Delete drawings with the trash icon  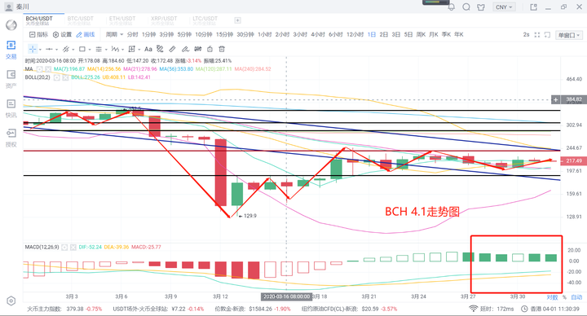coord(222,49)
